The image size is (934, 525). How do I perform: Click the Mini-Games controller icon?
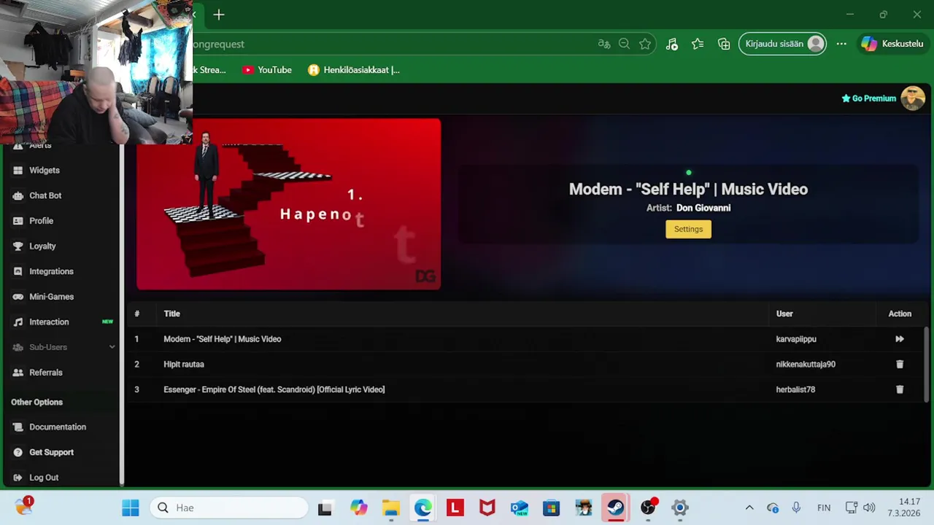tap(18, 297)
